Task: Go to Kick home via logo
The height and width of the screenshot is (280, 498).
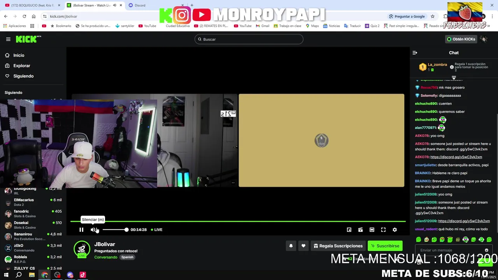Action: [x=28, y=39]
